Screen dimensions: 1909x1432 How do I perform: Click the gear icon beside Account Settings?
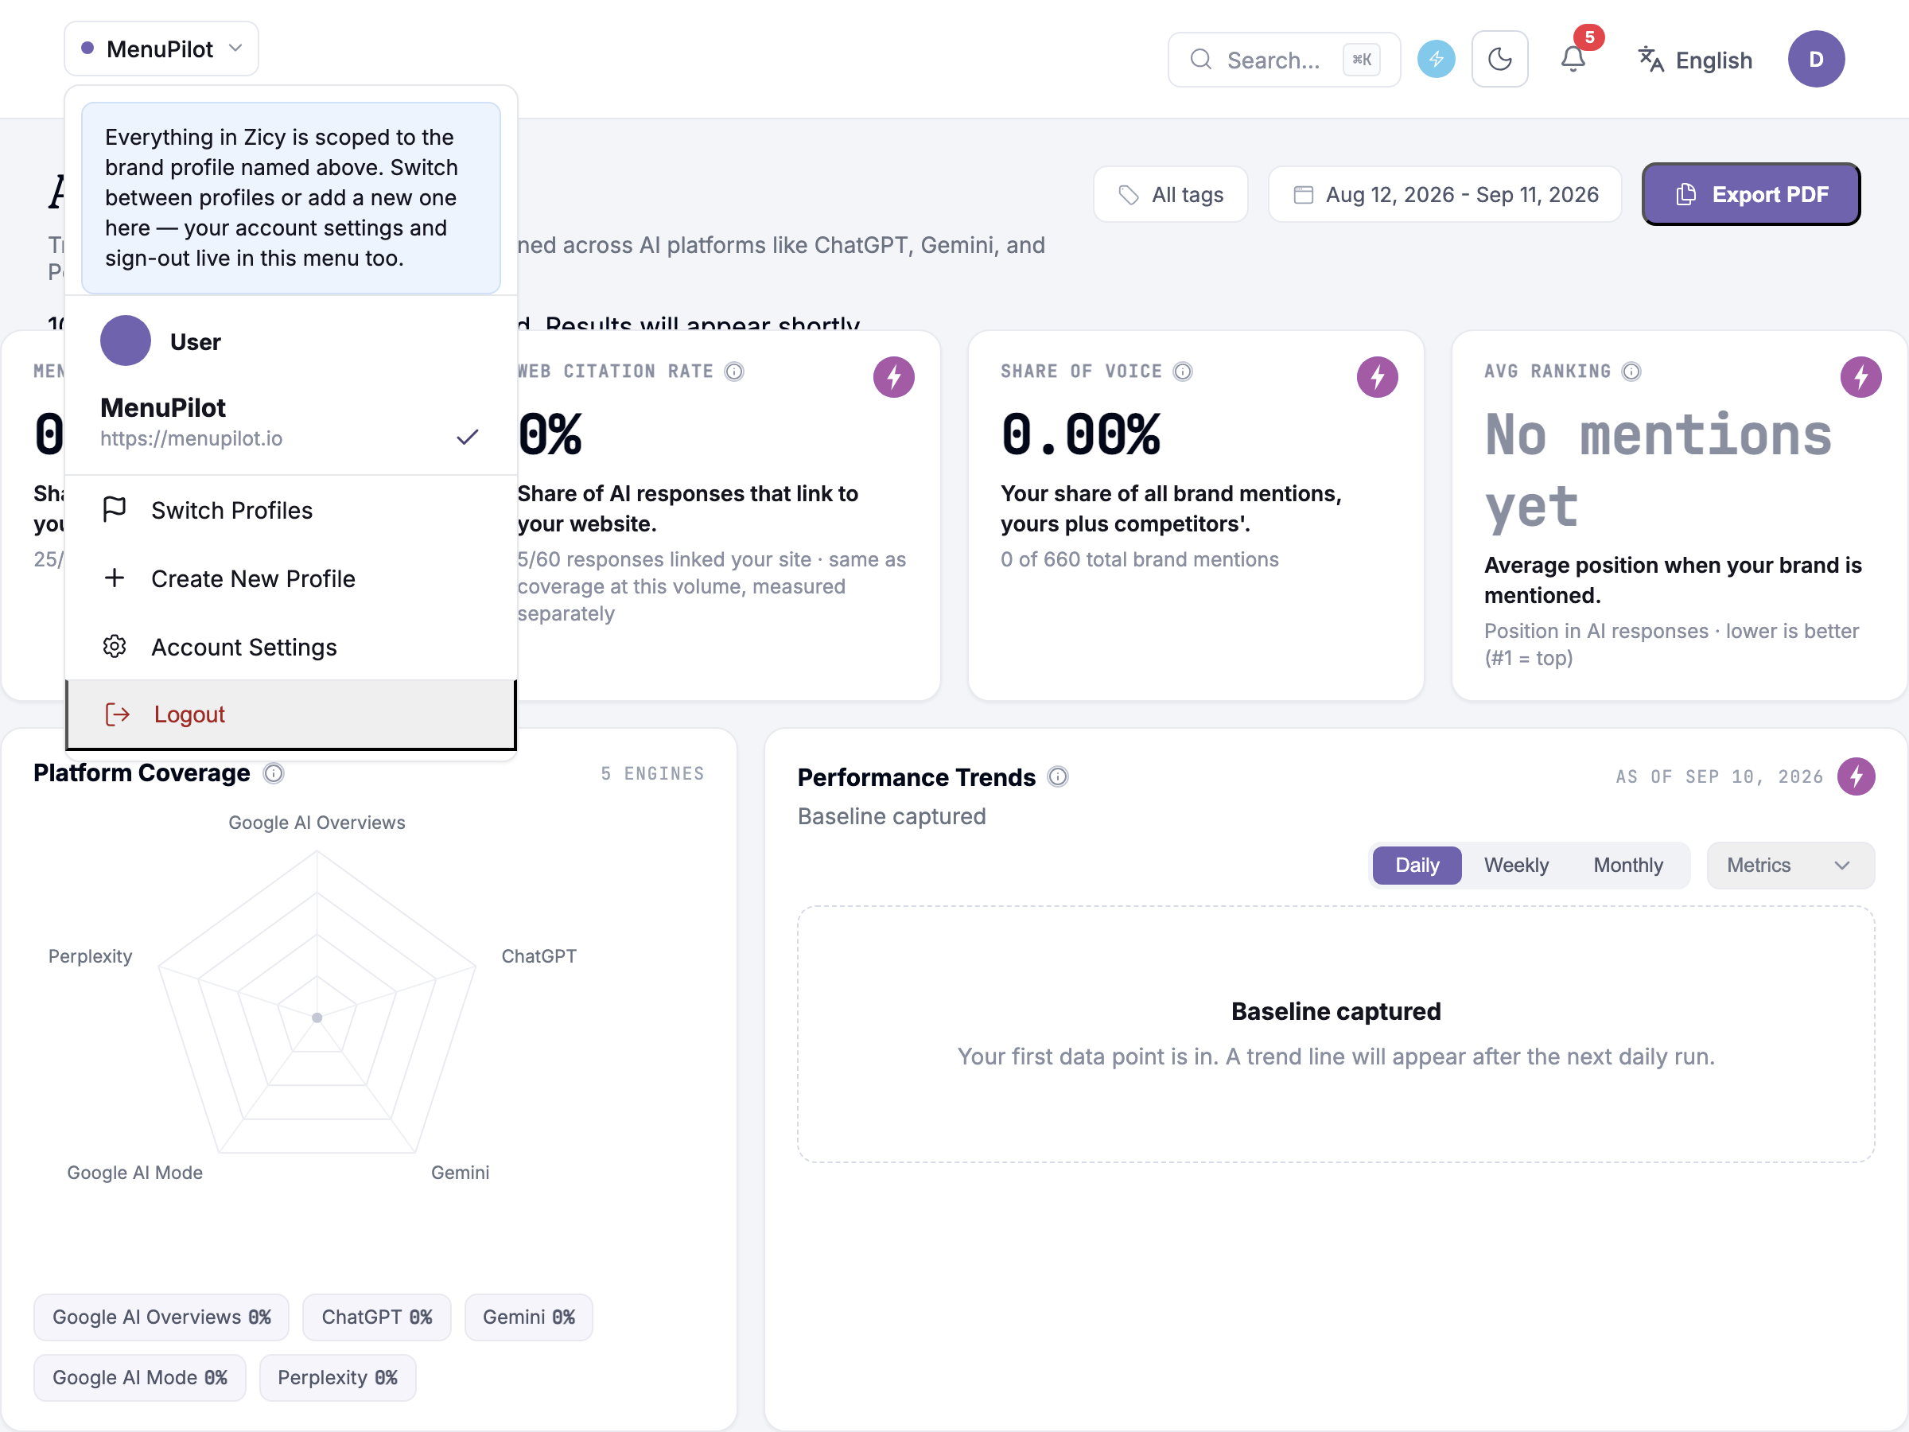pyautogui.click(x=114, y=647)
